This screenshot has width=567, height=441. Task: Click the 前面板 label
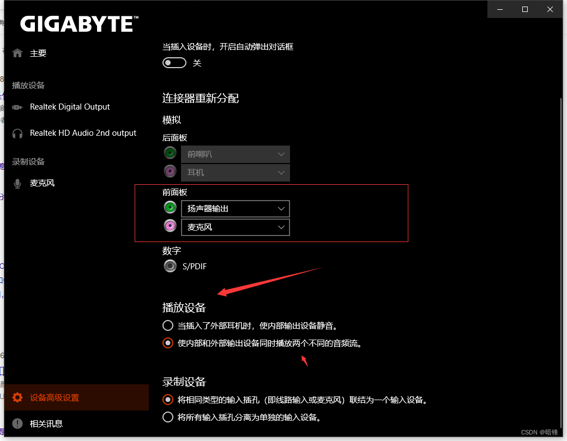(x=174, y=192)
